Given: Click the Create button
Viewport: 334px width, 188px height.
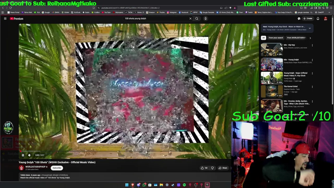Looking at the screenshot, I should tap(308, 19).
